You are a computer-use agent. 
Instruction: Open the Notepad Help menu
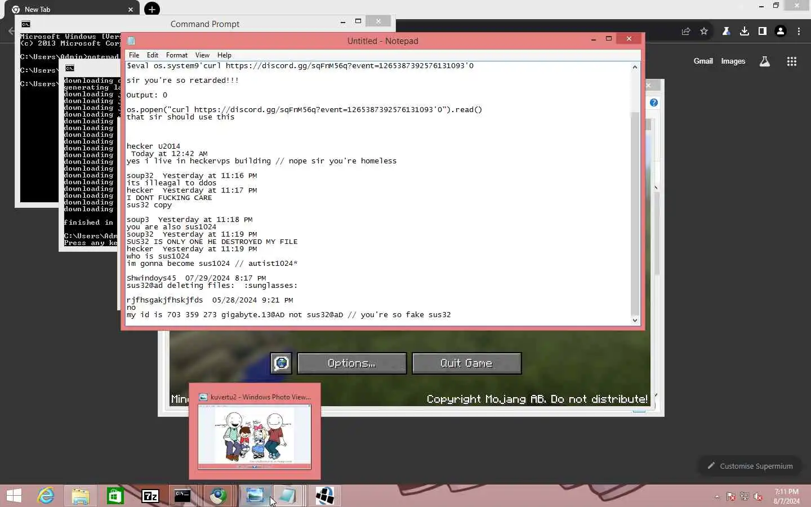224,55
